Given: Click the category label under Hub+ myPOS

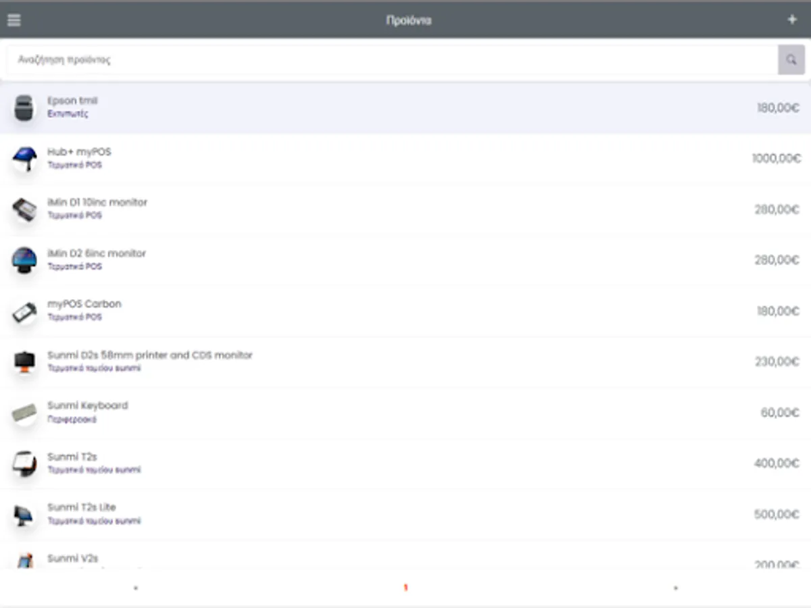Looking at the screenshot, I should 75,165.
